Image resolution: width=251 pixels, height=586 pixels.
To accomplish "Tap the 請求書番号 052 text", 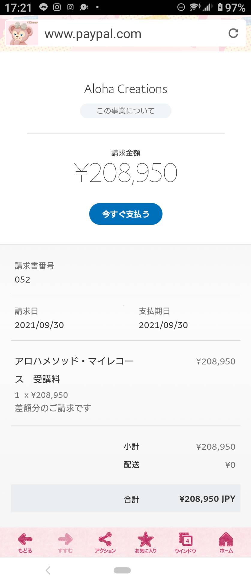I will coord(34,273).
